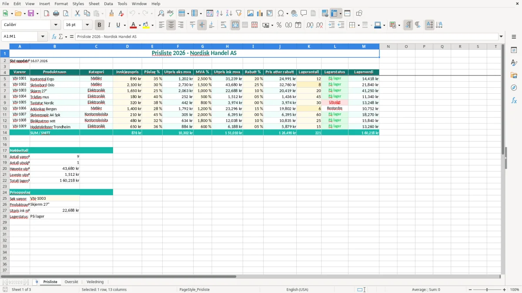Click the Define Print Area icon
Screen dimensions: 522x293
[x=325, y=13]
